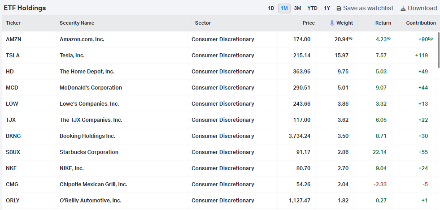The width and height of the screenshot is (440, 210).
Task: Click Amazon's price 174.00
Action: click(x=302, y=39)
